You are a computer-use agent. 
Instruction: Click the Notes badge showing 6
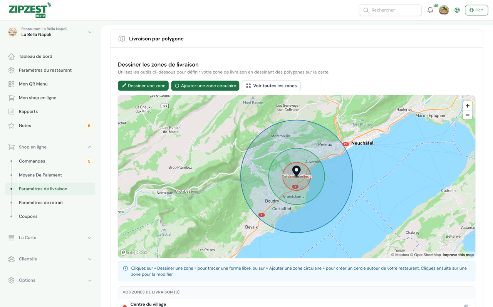[x=89, y=126]
